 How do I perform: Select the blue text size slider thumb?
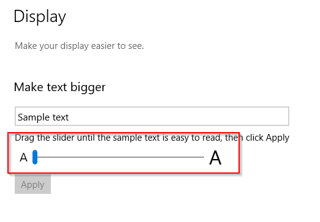click(35, 157)
